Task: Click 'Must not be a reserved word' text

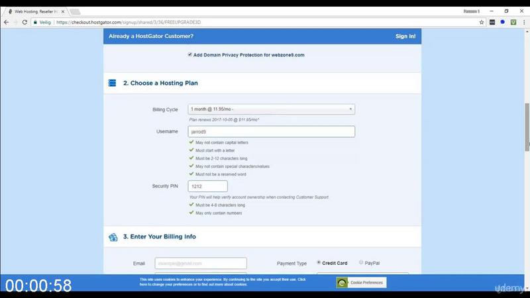Action: pyautogui.click(x=221, y=174)
